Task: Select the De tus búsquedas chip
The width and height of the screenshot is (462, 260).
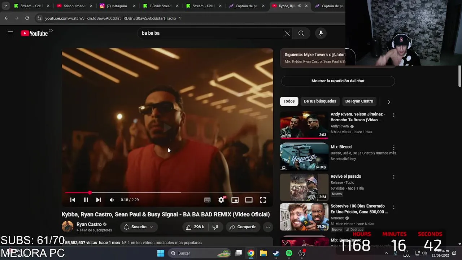Action: 320,101
